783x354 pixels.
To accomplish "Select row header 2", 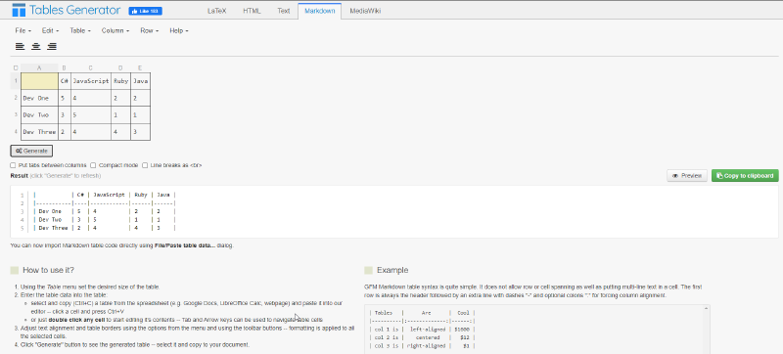I will click(16, 98).
